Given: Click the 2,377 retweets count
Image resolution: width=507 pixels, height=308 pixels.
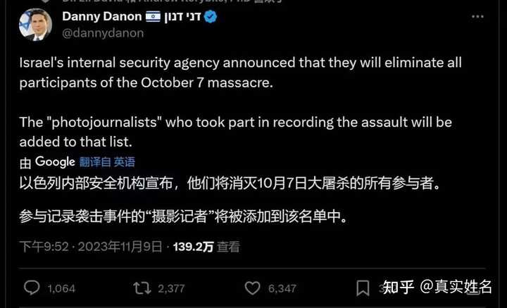Looking at the screenshot, I should [171, 288].
